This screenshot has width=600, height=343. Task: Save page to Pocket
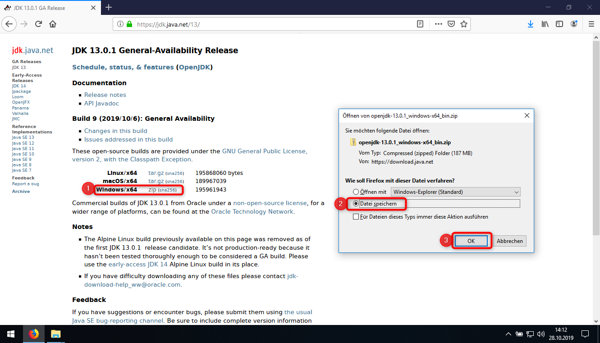tap(451, 24)
